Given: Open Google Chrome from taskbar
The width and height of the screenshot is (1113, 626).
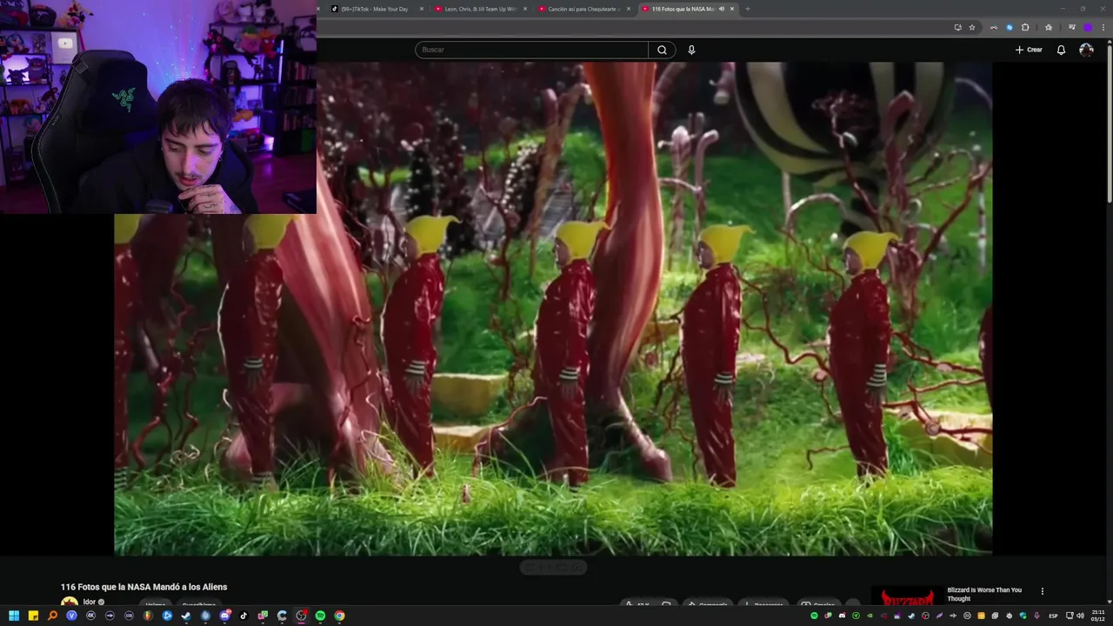Looking at the screenshot, I should point(339,616).
